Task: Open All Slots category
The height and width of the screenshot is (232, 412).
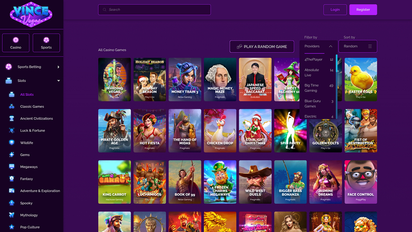Action: point(27,94)
